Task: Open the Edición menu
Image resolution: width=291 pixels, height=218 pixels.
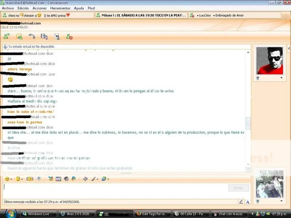Action: pyautogui.click(x=23, y=8)
